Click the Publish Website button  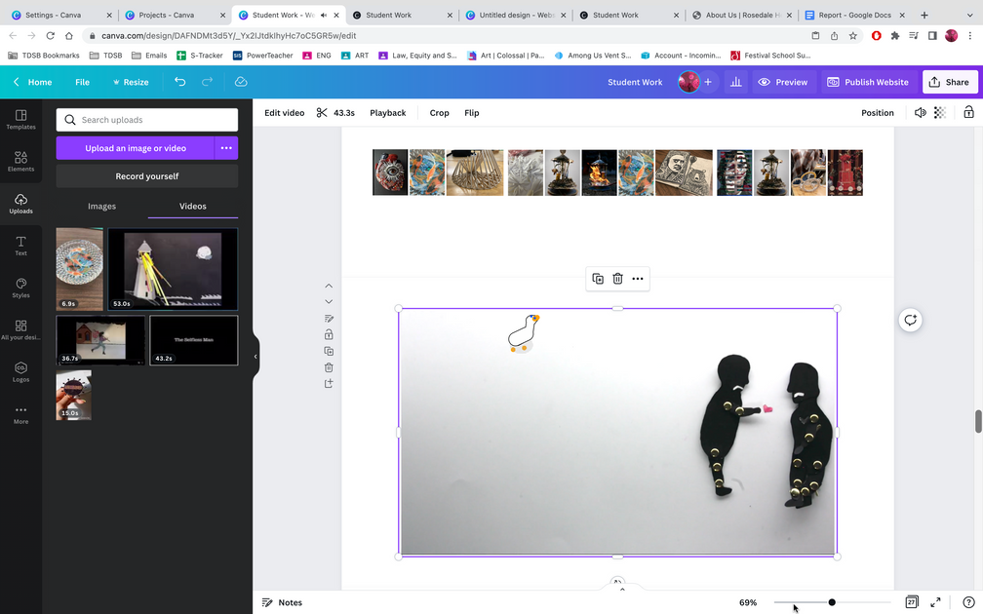pos(867,82)
